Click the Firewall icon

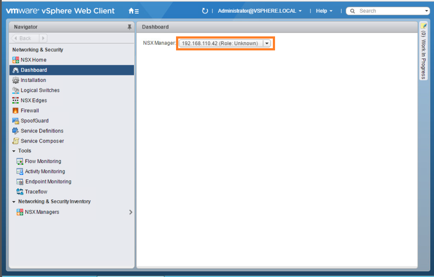tap(15, 110)
